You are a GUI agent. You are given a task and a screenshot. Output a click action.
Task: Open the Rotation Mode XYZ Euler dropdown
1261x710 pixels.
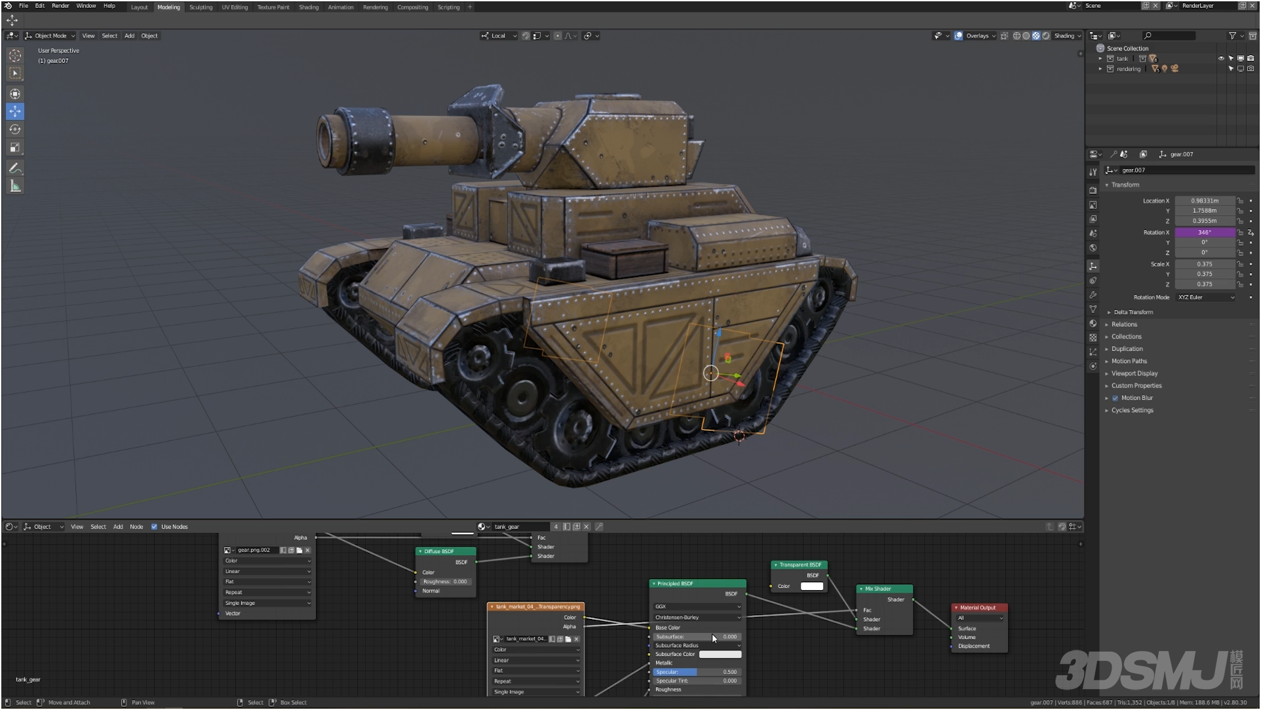click(1206, 298)
